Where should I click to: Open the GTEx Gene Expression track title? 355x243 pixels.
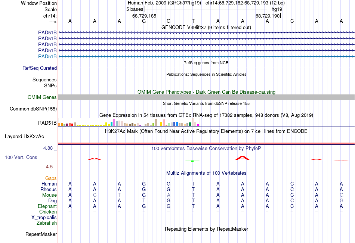click(206, 115)
